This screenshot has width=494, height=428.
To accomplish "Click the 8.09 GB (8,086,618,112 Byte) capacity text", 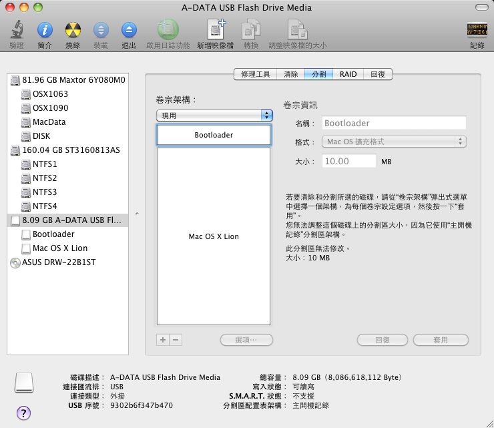I will coord(348,377).
